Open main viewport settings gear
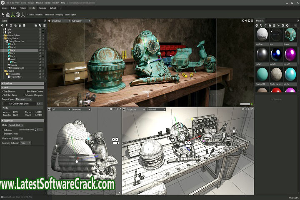 (243, 20)
